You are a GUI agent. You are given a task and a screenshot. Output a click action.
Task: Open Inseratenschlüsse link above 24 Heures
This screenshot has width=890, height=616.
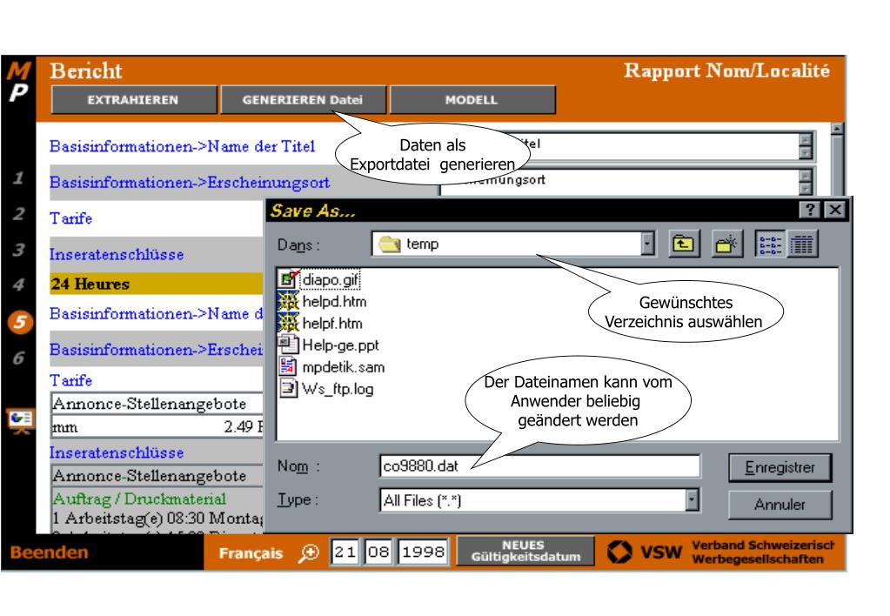[117, 254]
